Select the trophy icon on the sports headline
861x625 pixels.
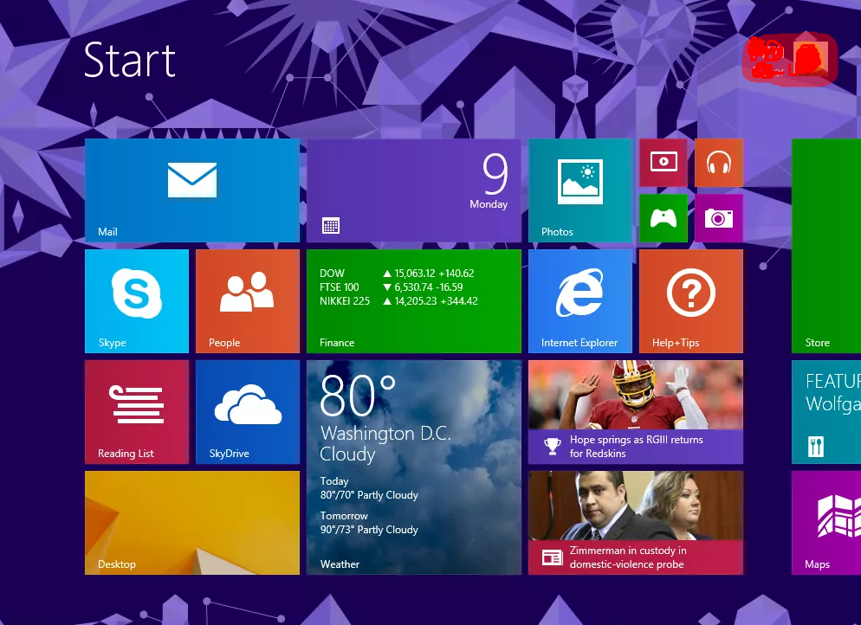pos(553,446)
